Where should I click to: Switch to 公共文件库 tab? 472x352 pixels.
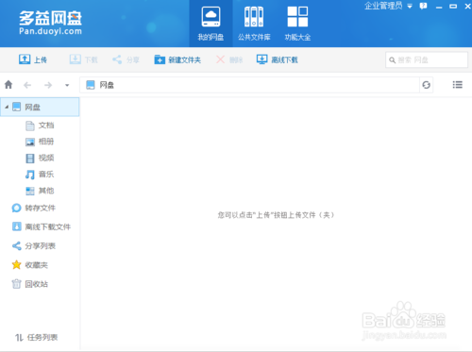(254, 24)
